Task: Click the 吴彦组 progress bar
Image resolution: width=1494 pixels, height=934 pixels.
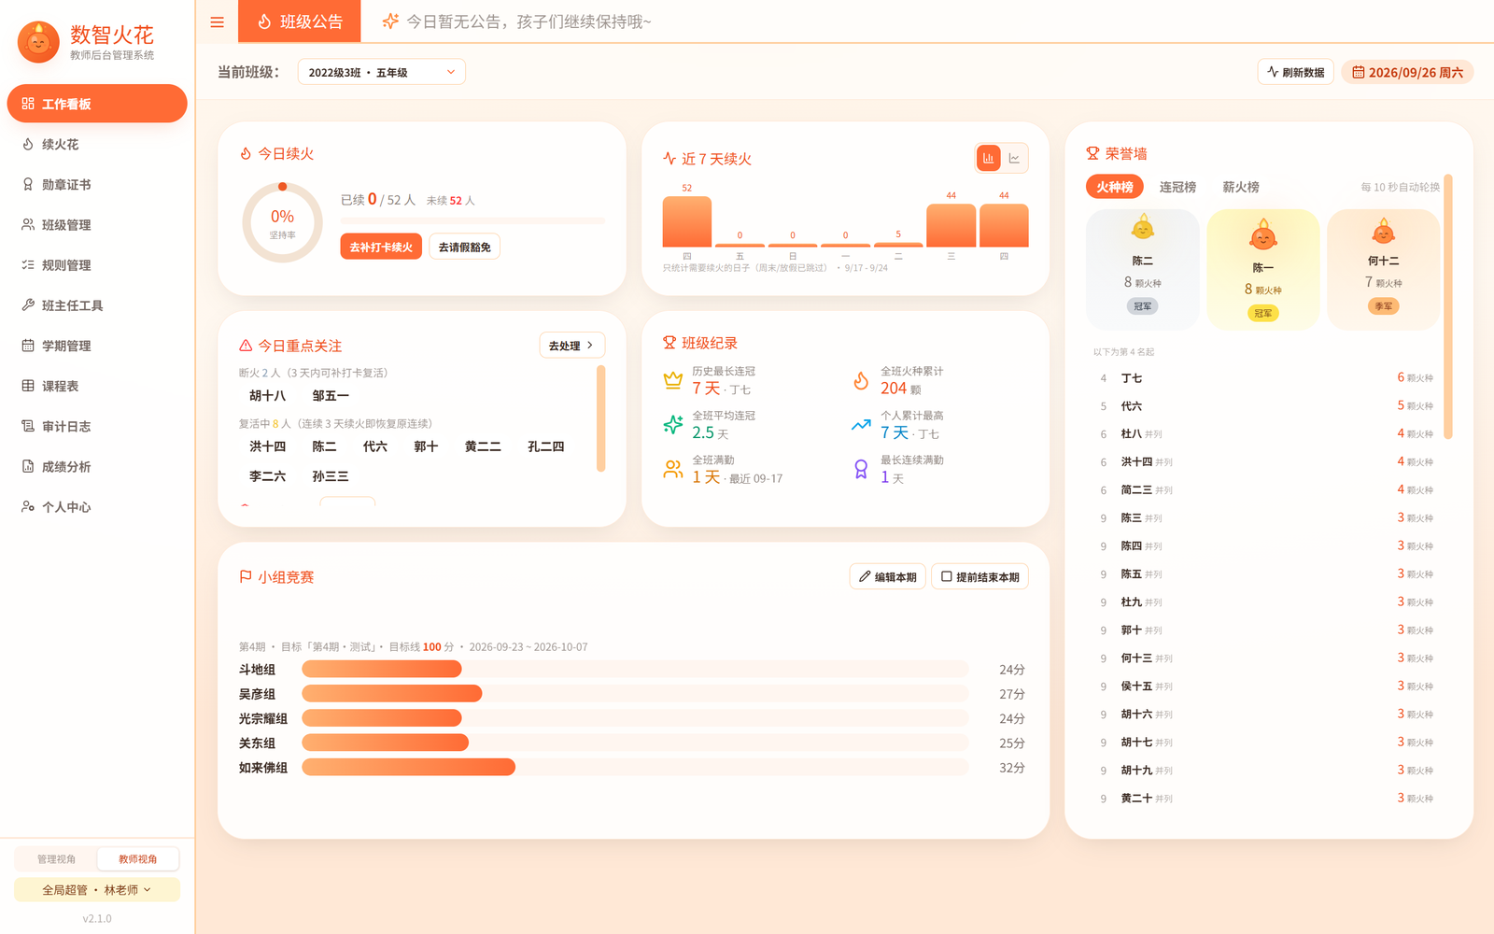Action: (x=635, y=693)
